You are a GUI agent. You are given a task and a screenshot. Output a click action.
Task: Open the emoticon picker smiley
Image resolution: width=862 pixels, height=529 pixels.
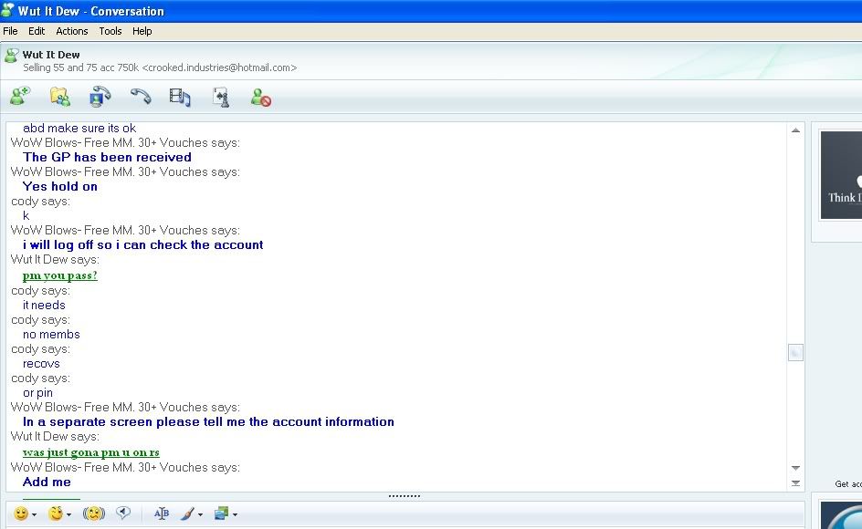[21, 513]
